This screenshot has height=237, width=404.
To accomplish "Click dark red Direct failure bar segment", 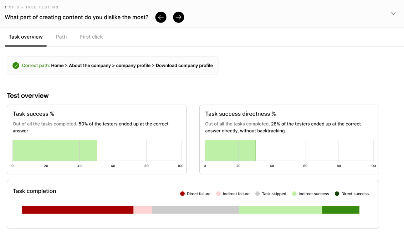I will tap(78, 210).
